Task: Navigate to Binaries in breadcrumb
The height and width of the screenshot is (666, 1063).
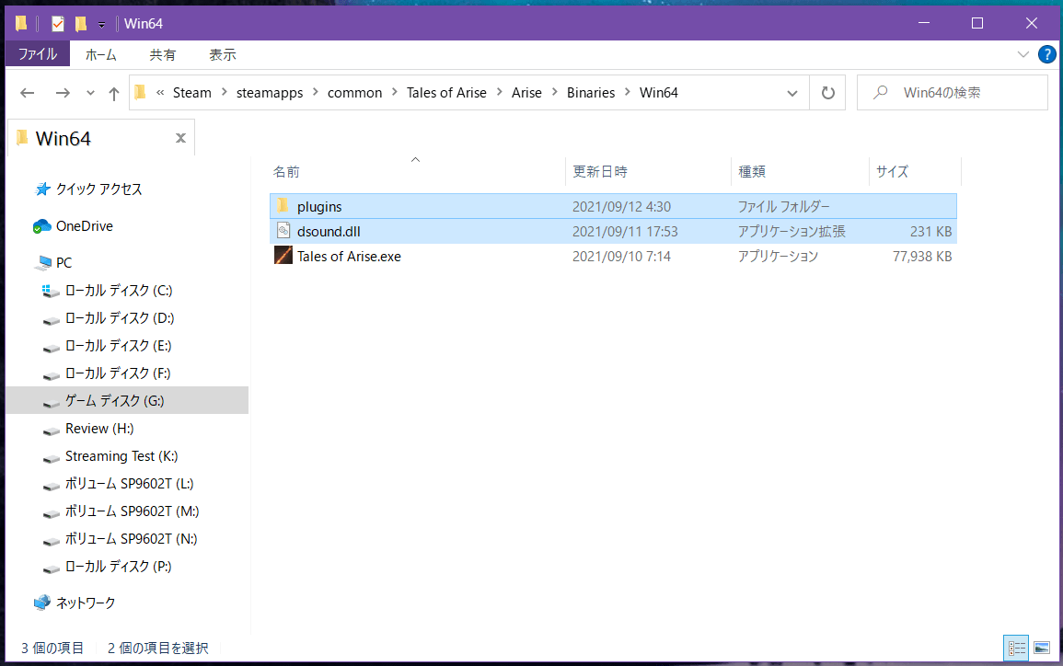Action: (x=591, y=93)
